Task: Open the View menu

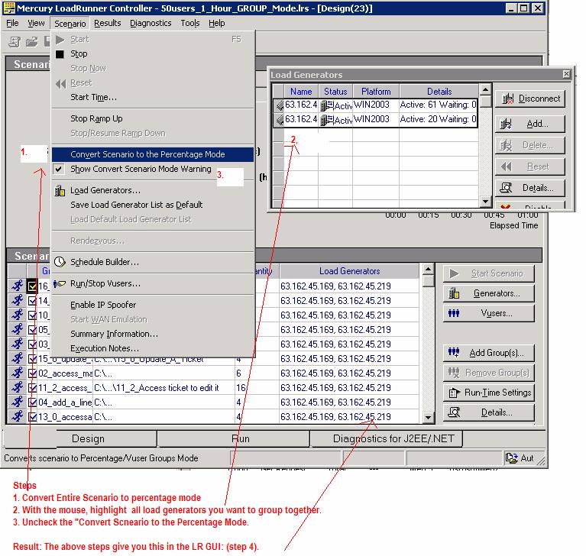Action: (x=36, y=23)
